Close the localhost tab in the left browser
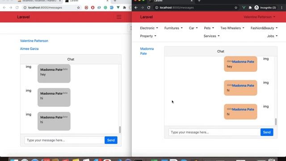 coord(60,1)
